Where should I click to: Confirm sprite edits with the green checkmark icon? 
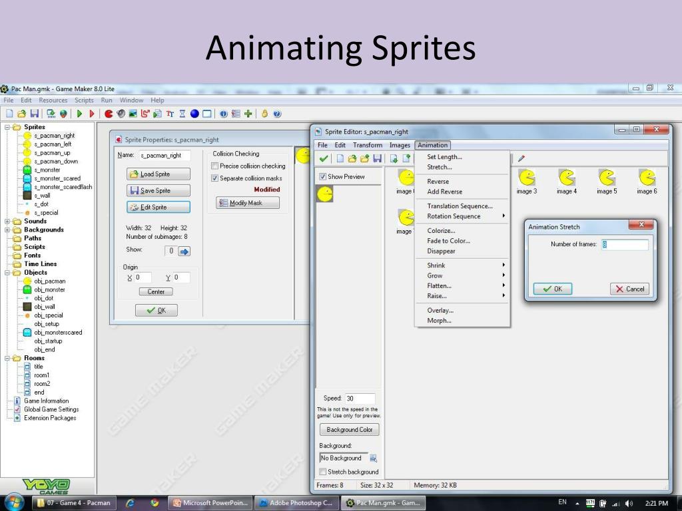tap(323, 158)
